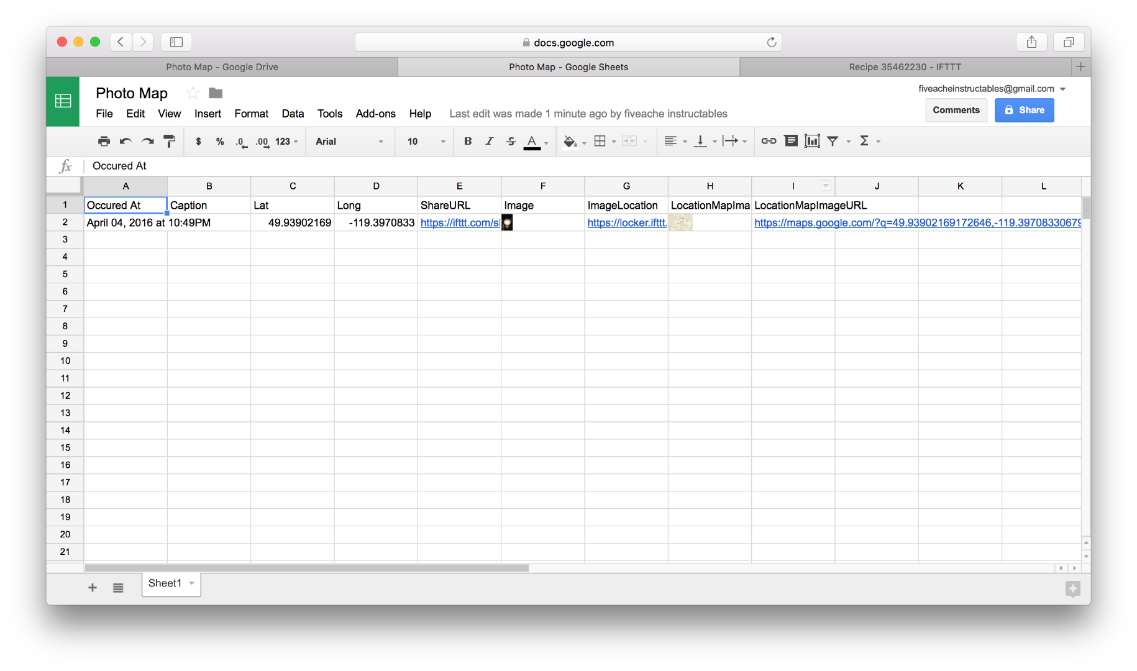The image size is (1137, 671).
Task: Open the filter dropdown on column I
Action: [825, 186]
